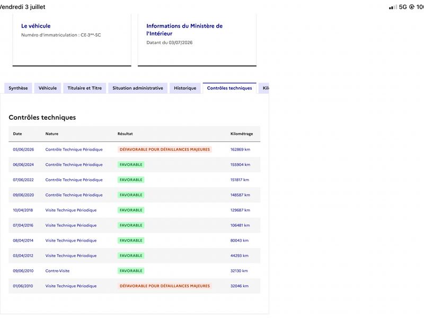Screen dimensions: 424x318
Task: Click the date 03/04/2012
Action: tap(23, 255)
